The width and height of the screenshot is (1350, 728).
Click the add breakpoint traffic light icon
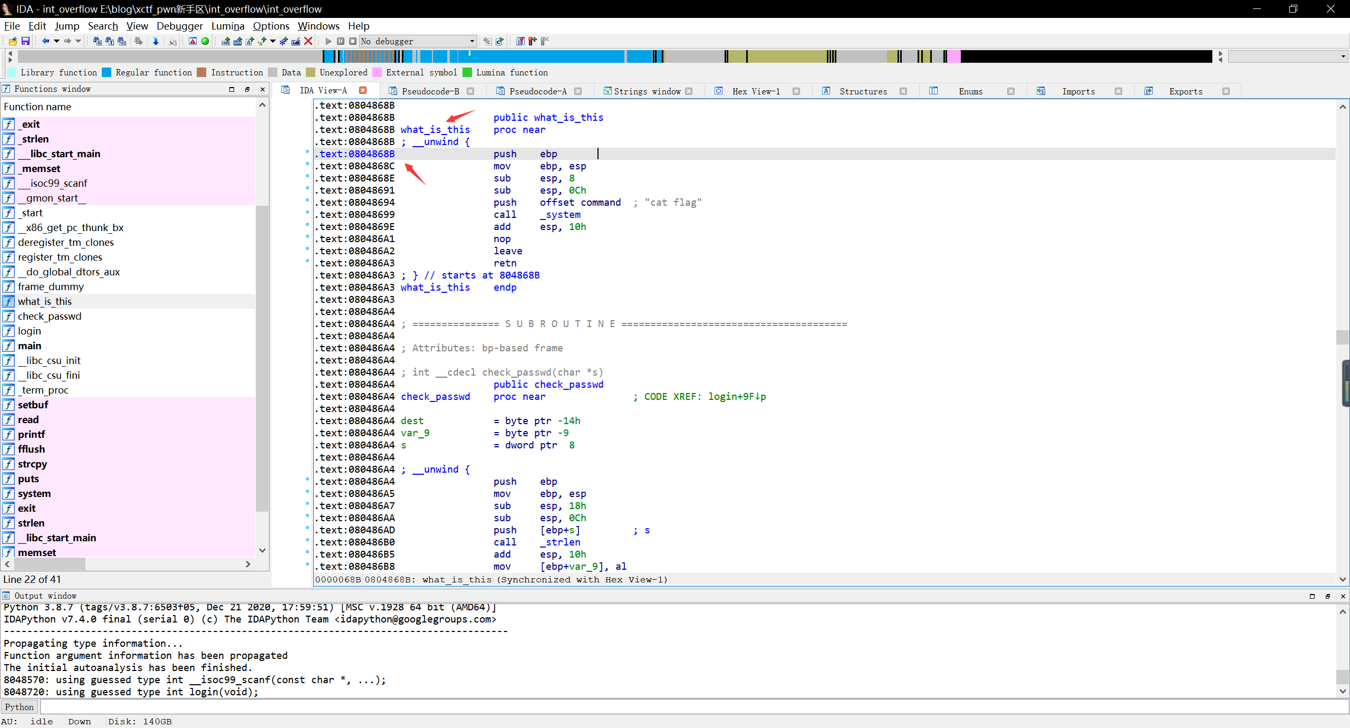533,41
